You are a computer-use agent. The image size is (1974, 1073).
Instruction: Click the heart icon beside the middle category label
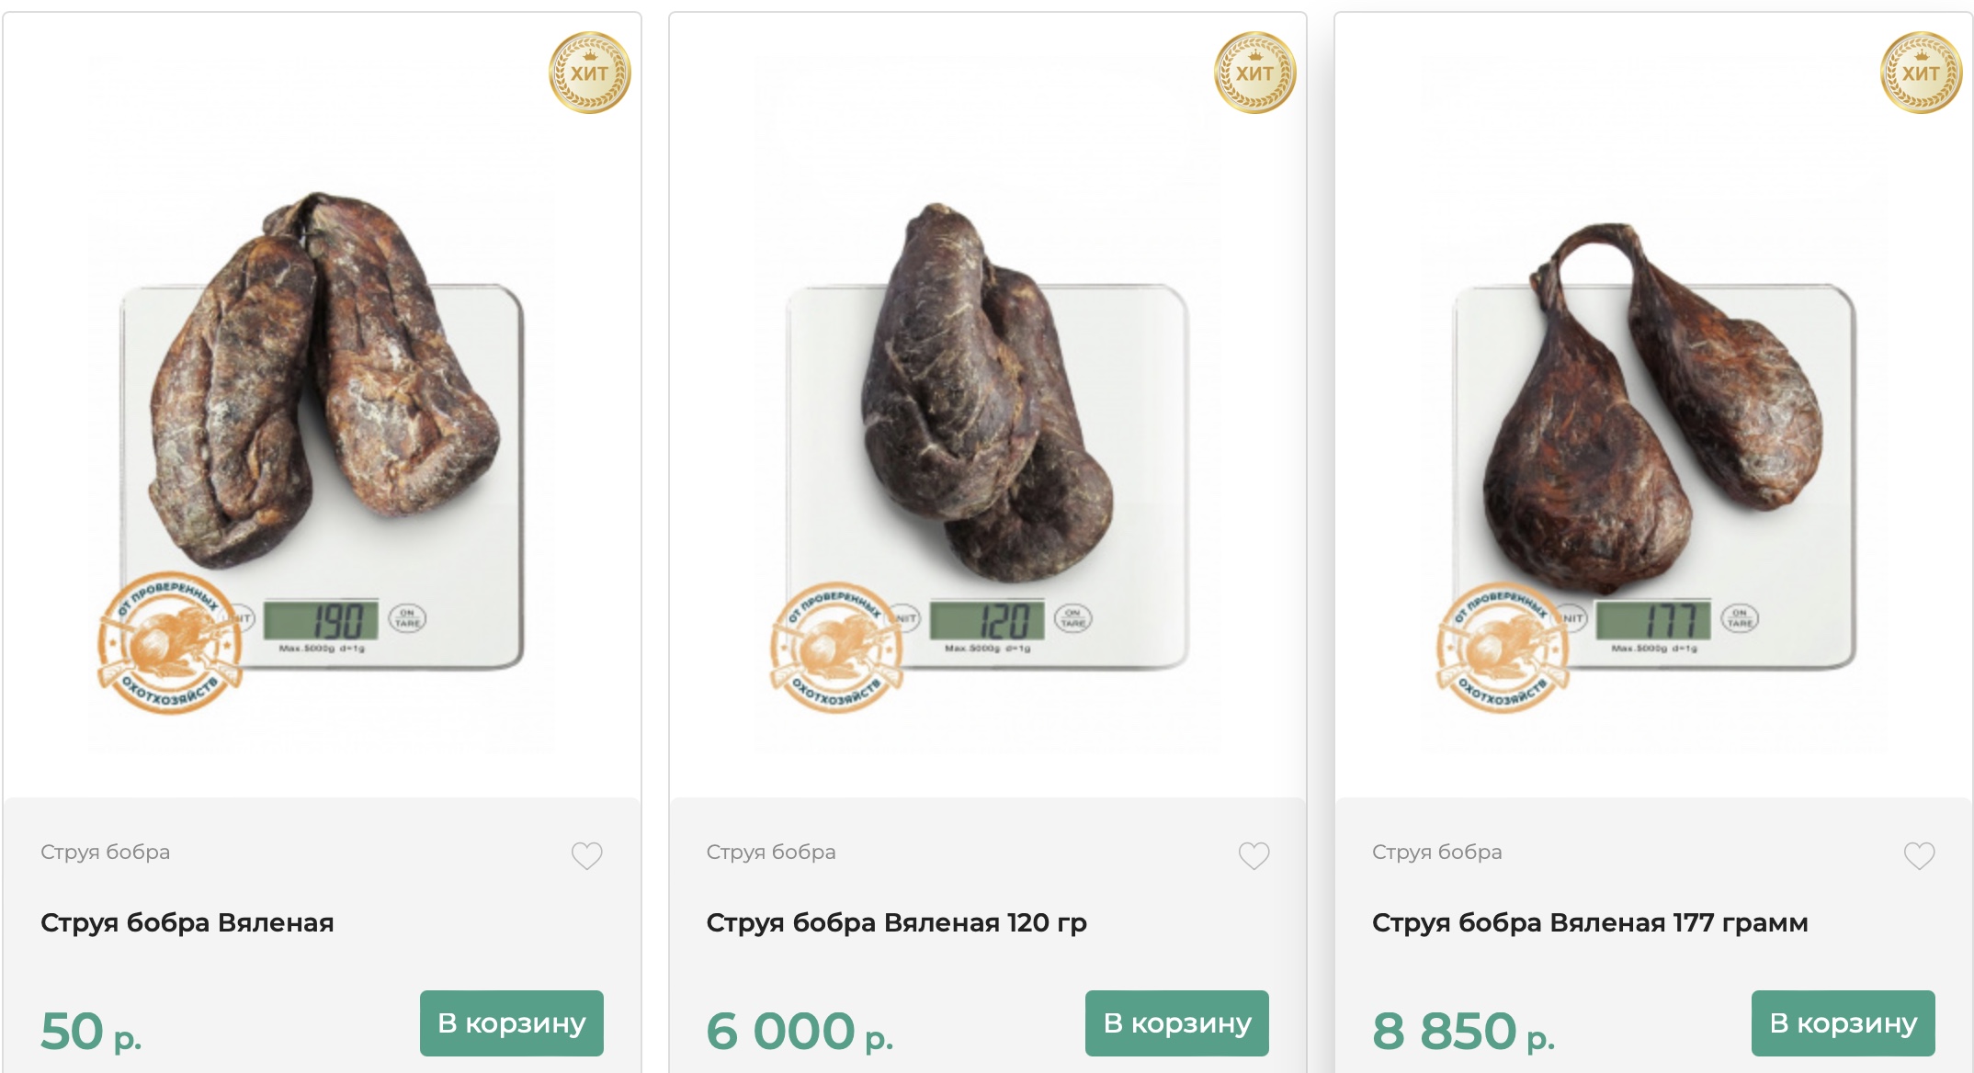(1253, 856)
